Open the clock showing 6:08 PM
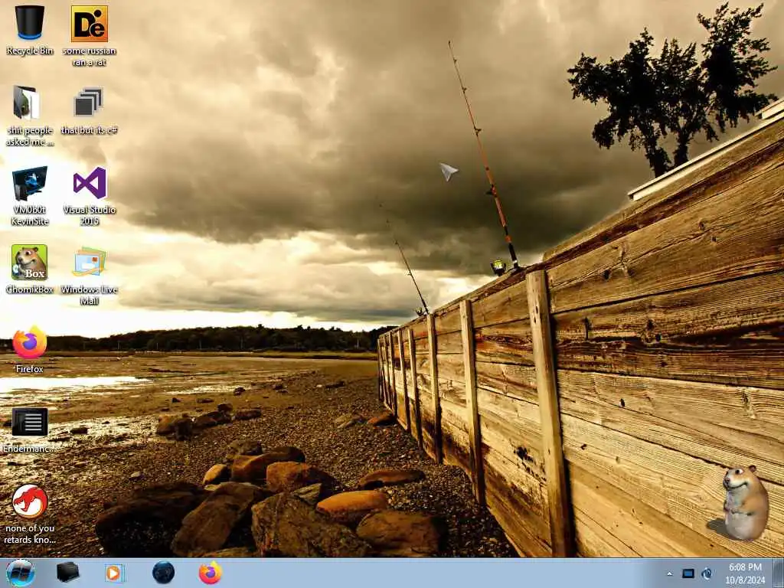This screenshot has width=784, height=588. [746, 573]
